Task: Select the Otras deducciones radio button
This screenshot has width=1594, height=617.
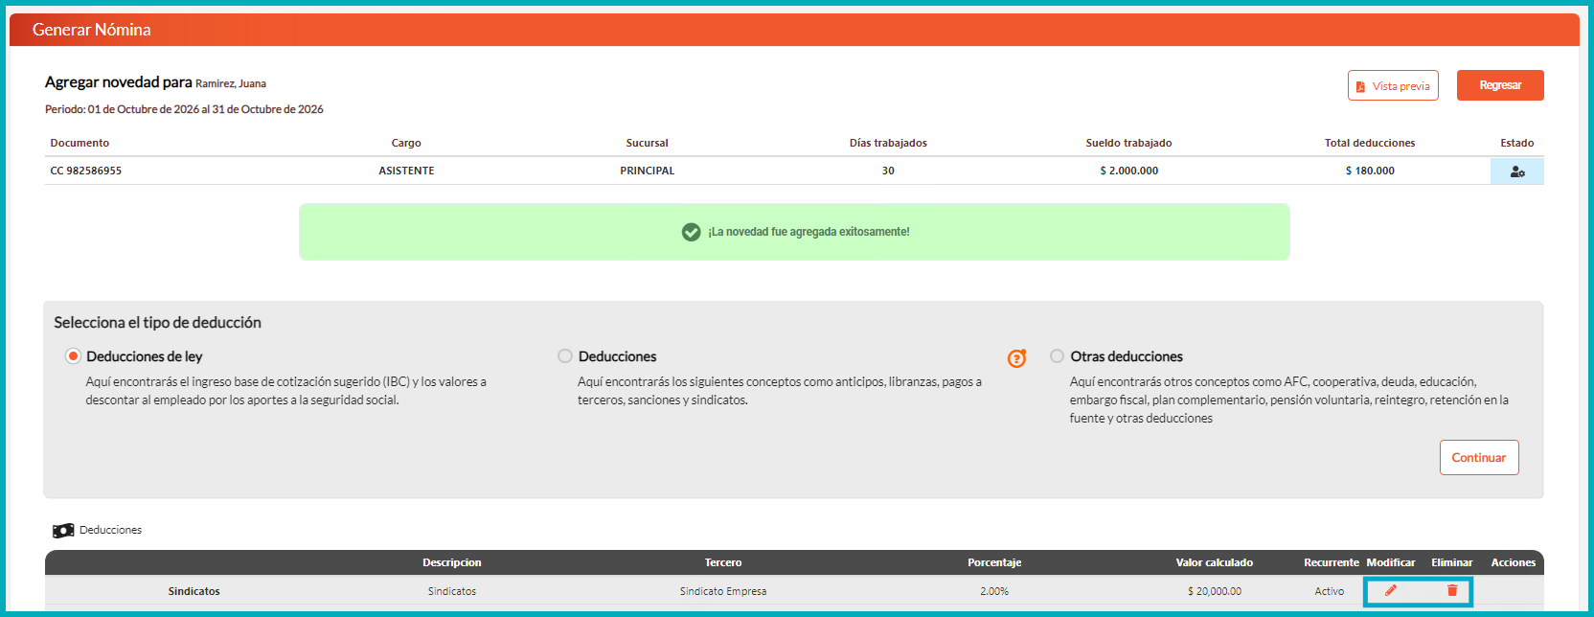Action: coord(1057,356)
